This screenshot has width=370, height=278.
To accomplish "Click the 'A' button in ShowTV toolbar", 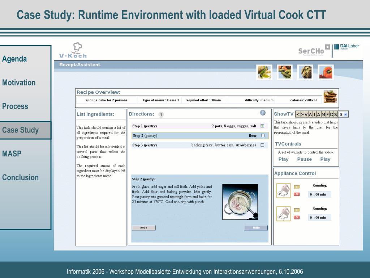I will 319,114.
